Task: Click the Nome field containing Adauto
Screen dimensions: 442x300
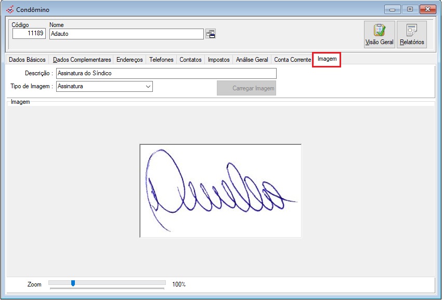Action: point(126,34)
